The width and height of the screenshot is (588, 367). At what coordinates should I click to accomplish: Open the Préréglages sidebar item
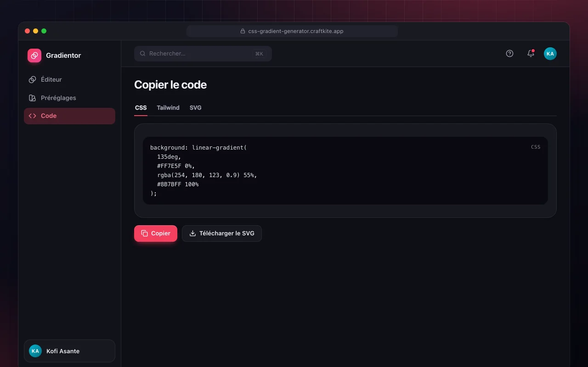[69, 98]
